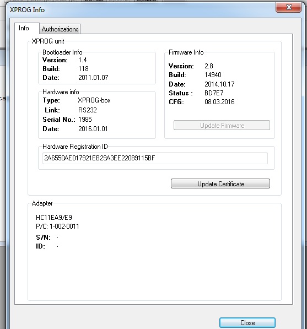The image size is (307, 329).
Task: Click the Update Firmware button
Action: (222, 125)
